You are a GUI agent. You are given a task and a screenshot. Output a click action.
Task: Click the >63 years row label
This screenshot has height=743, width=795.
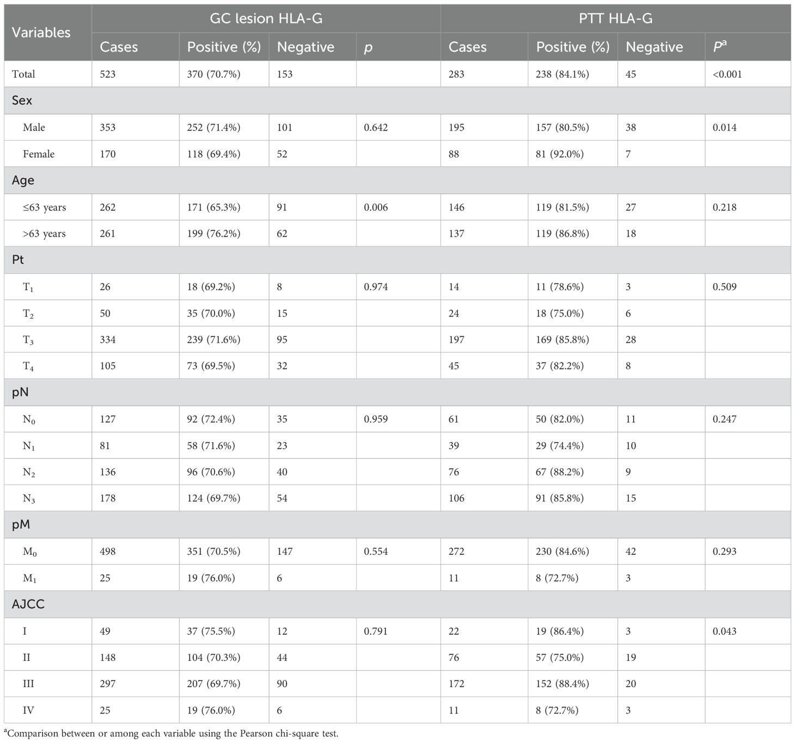44,233
